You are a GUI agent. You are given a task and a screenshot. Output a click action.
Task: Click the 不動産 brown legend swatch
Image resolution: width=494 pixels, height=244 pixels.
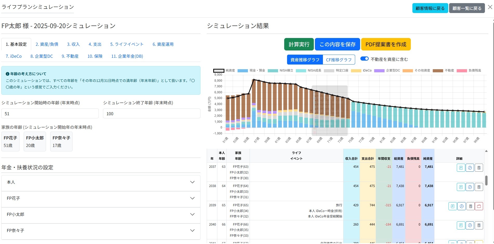438,71
